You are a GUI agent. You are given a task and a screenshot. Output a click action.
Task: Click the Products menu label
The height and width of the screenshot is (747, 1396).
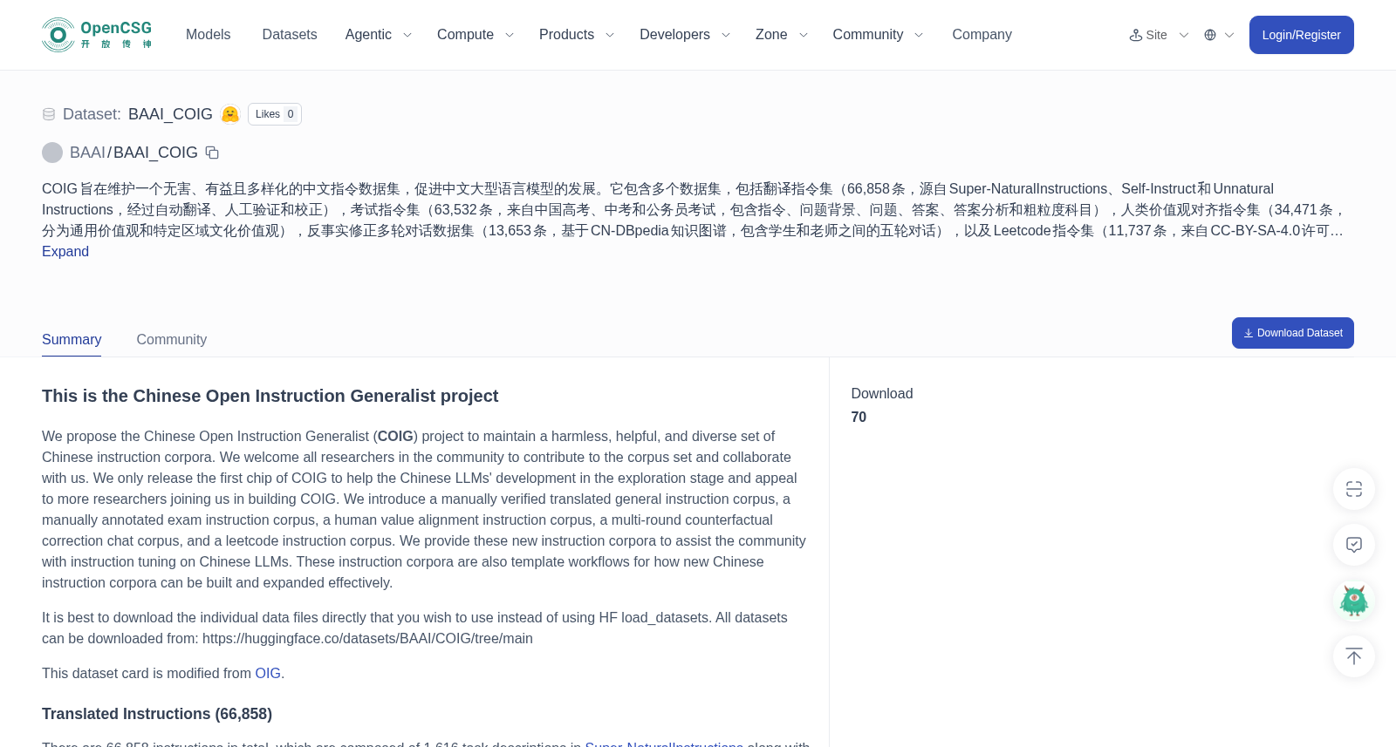point(566,35)
